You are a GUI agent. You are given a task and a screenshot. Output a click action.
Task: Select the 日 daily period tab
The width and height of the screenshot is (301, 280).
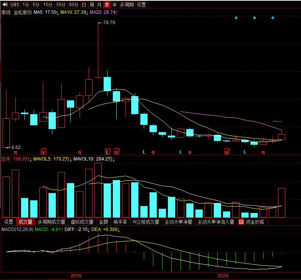83,5
